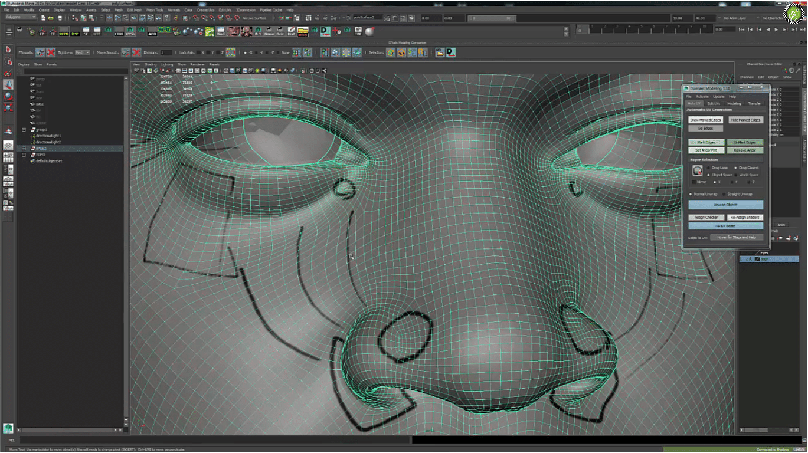
Task: Pick the Paint Selection tool
Action: pos(8,74)
